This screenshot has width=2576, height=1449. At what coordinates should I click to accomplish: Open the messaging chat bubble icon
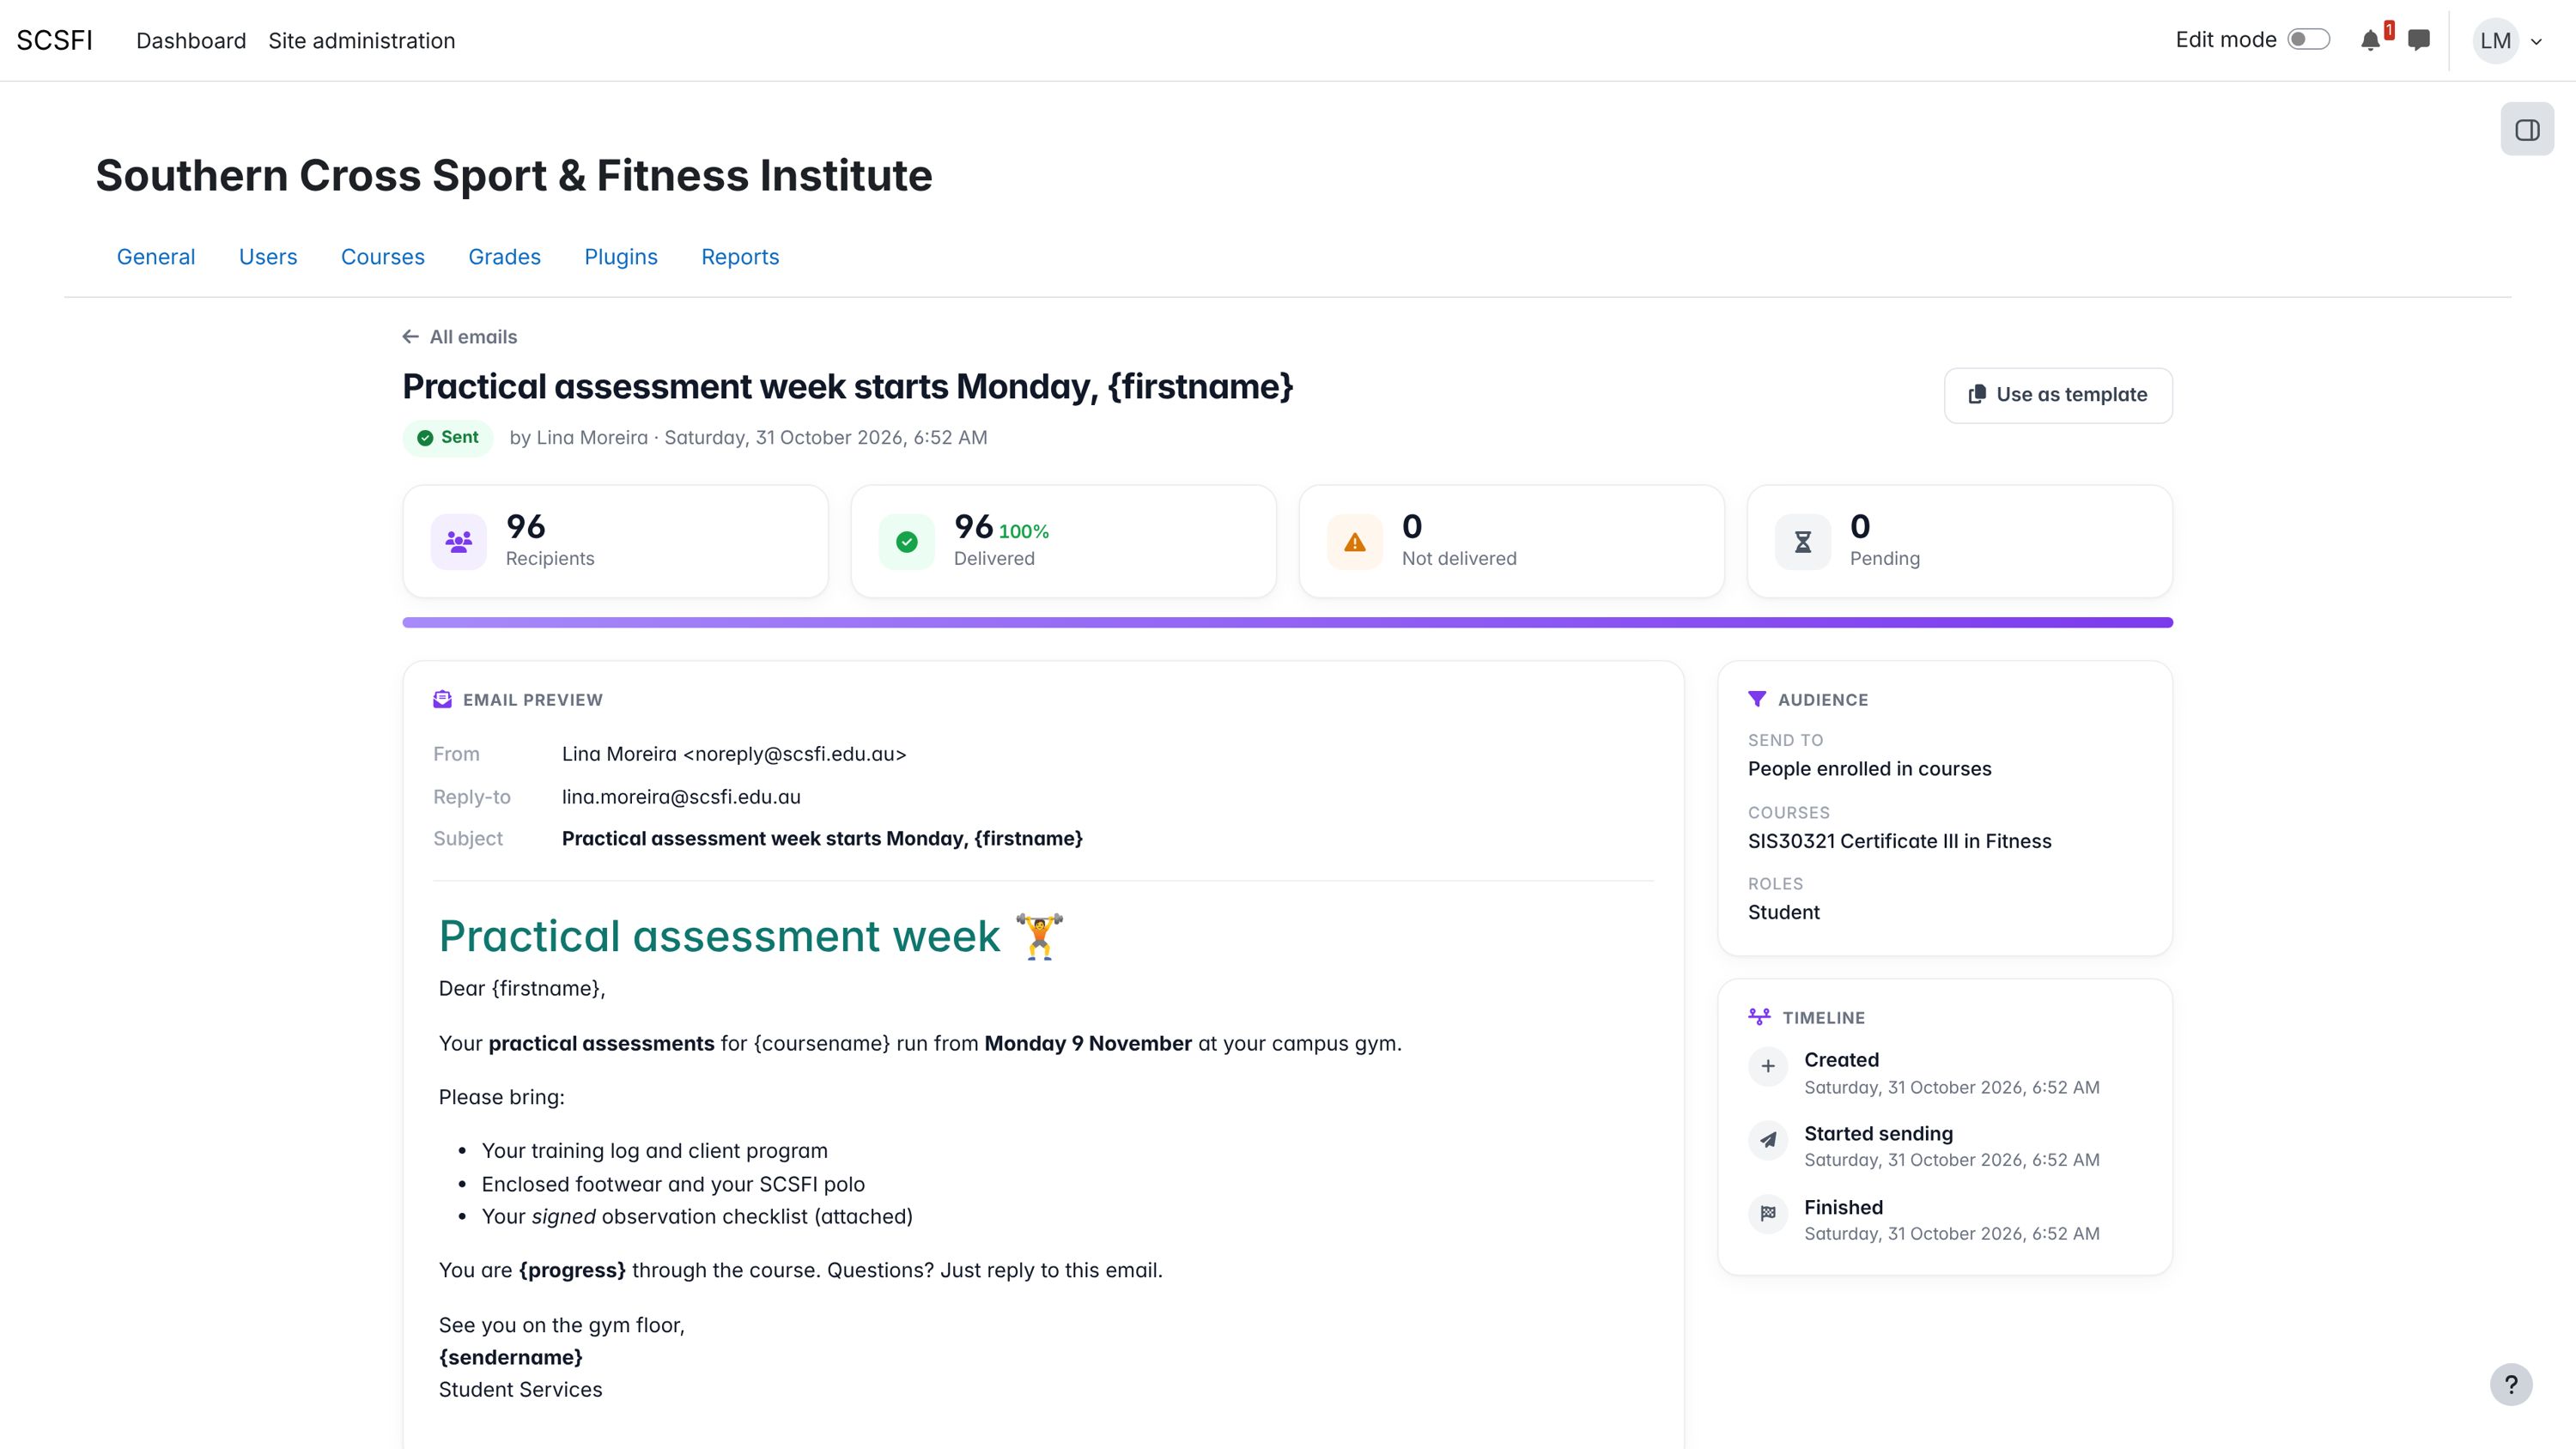coord(2419,41)
